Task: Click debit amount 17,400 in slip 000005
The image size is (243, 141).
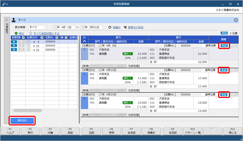Action: pyautogui.click(x=142, y=78)
